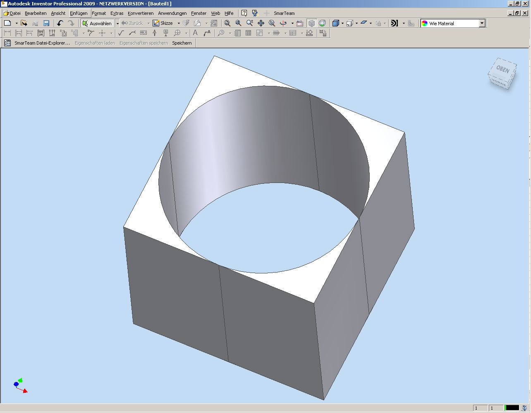The height and width of the screenshot is (413, 531).
Task: Click the welding symbol icon
Action: (x=132, y=33)
